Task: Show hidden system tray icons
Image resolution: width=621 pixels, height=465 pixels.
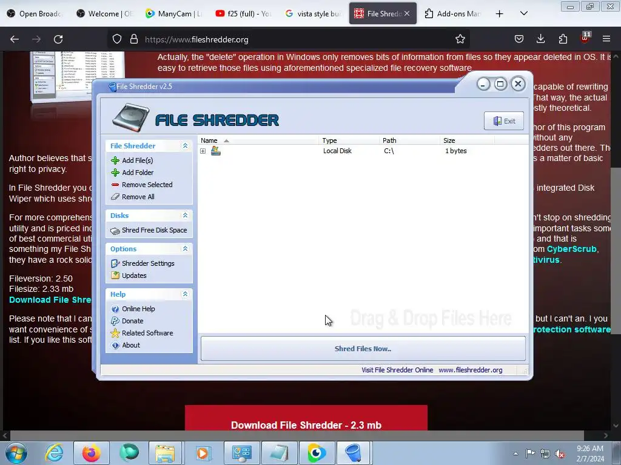Action: coord(515,453)
